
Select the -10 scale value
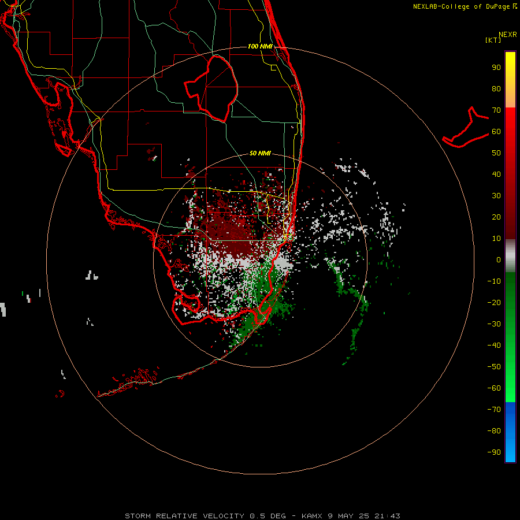pyautogui.click(x=494, y=281)
